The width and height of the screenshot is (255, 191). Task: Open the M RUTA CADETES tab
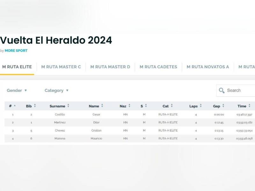(x=158, y=67)
